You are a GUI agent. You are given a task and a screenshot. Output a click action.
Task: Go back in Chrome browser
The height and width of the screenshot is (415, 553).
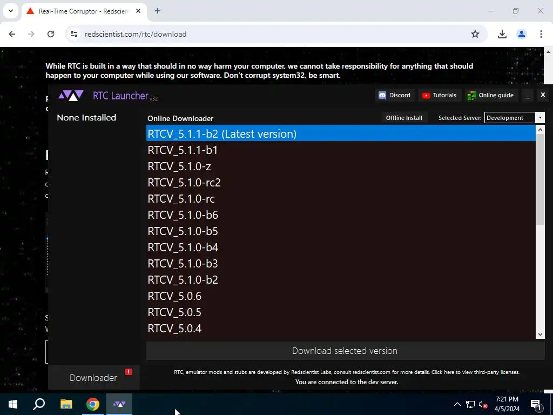point(12,34)
